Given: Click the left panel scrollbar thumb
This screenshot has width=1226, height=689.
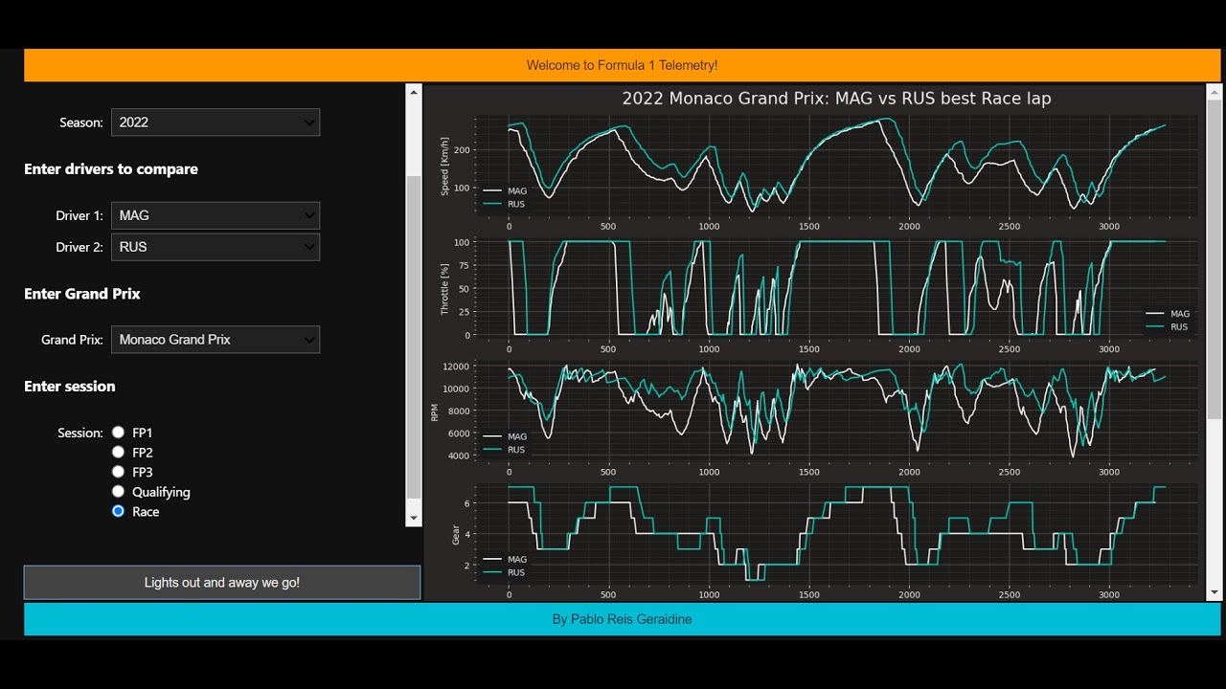Looking at the screenshot, I should (414, 337).
